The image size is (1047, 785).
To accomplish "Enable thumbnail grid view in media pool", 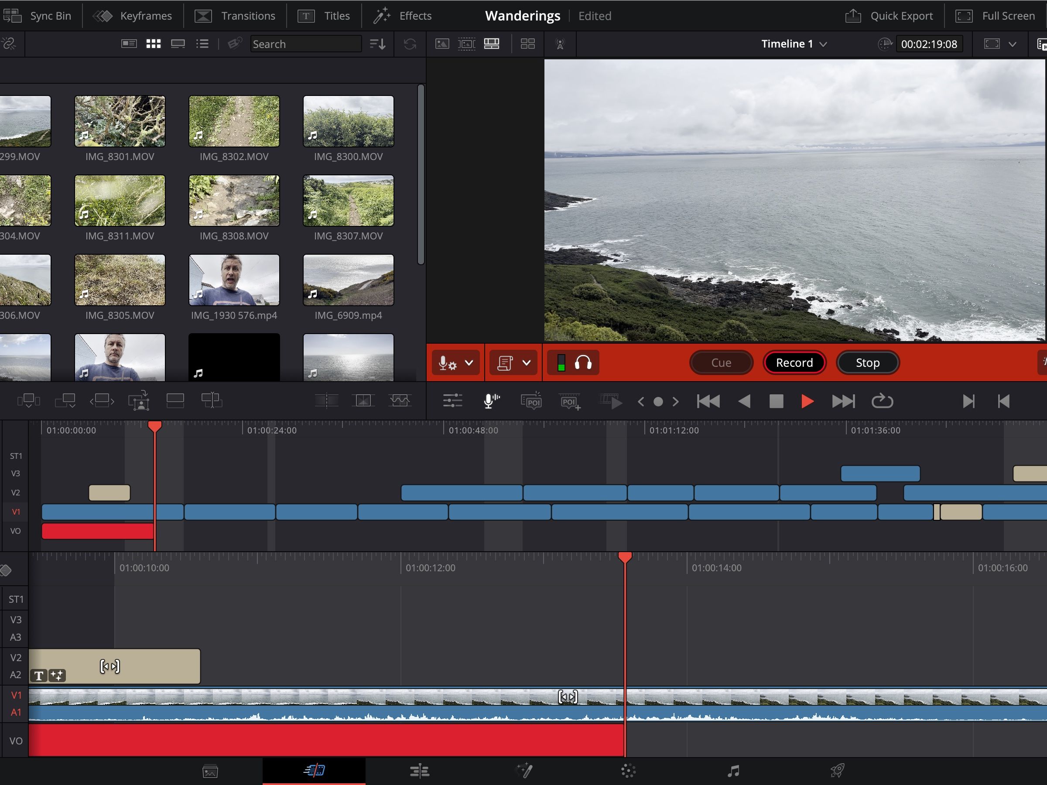I will [154, 44].
